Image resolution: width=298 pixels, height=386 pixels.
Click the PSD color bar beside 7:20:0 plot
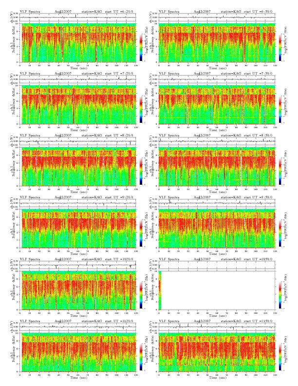pos(141,109)
